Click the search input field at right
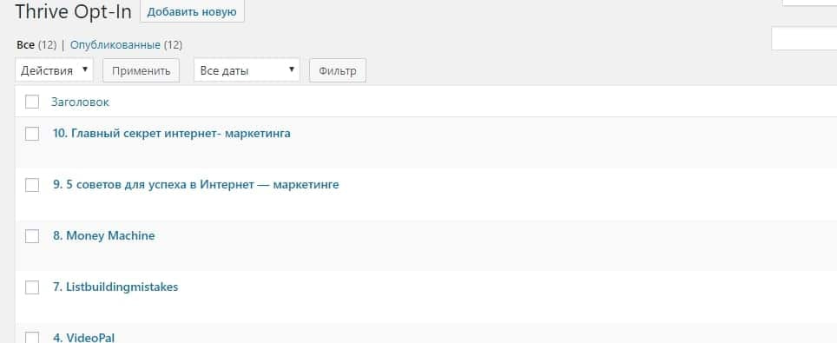Image resolution: width=837 pixels, height=343 pixels. [x=804, y=39]
